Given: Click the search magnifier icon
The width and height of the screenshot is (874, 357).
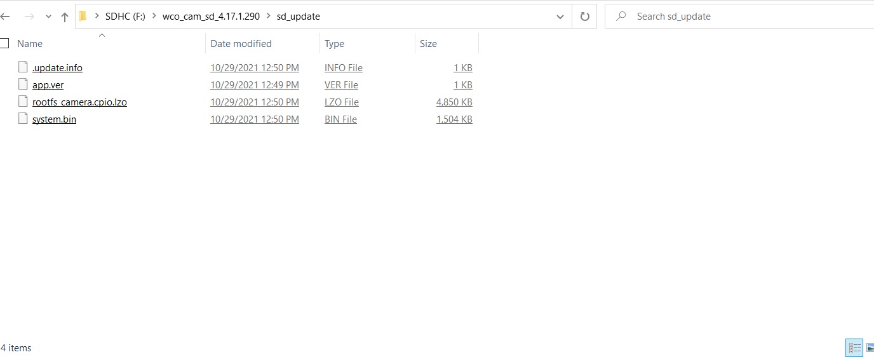Looking at the screenshot, I should pyautogui.click(x=621, y=17).
